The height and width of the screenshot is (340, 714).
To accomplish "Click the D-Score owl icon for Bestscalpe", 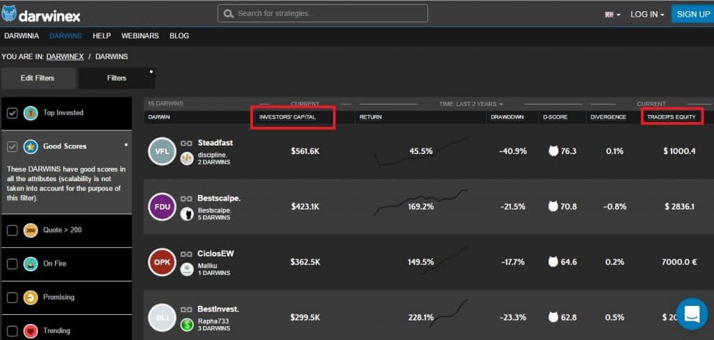I will pos(554,207).
